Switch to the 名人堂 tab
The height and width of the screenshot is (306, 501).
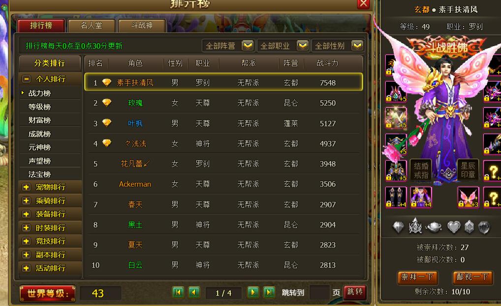click(x=92, y=26)
